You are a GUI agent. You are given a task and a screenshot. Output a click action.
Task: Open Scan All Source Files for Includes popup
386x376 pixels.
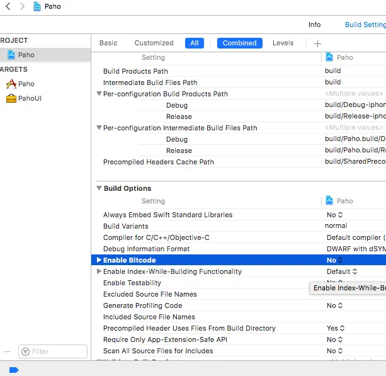334,351
